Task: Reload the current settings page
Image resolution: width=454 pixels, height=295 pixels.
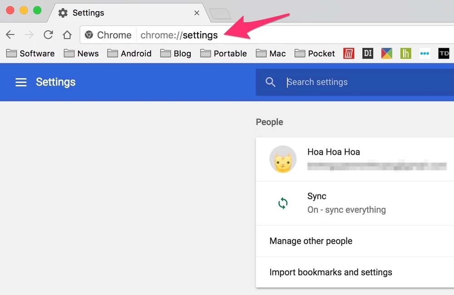Action: pos(48,35)
